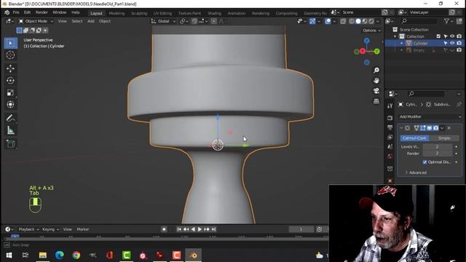The height and width of the screenshot is (262, 466).
Task: Toggle the camera view icon
Action: pyautogui.click(x=376, y=91)
